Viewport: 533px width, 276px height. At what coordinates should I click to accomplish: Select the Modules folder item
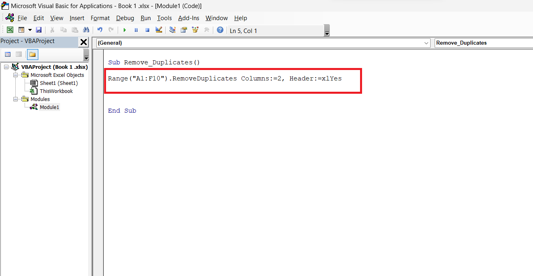pos(40,99)
